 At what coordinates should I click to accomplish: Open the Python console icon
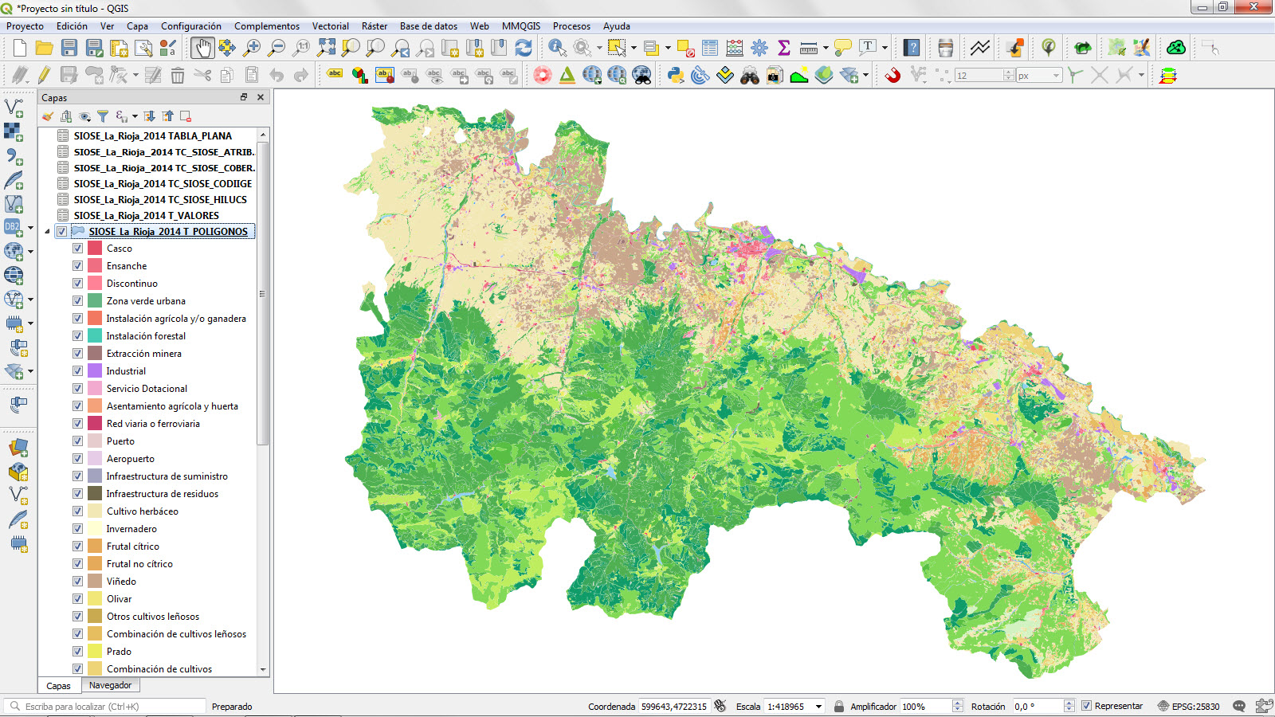(x=676, y=76)
